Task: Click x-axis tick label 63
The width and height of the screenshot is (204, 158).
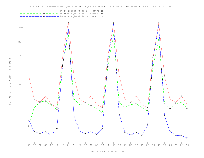Action: tap(148, 145)
